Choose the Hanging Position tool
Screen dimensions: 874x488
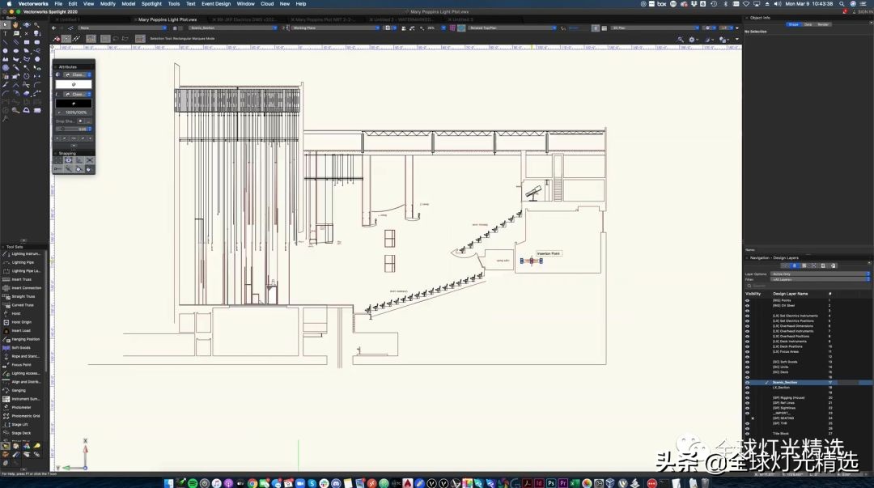(x=24, y=339)
